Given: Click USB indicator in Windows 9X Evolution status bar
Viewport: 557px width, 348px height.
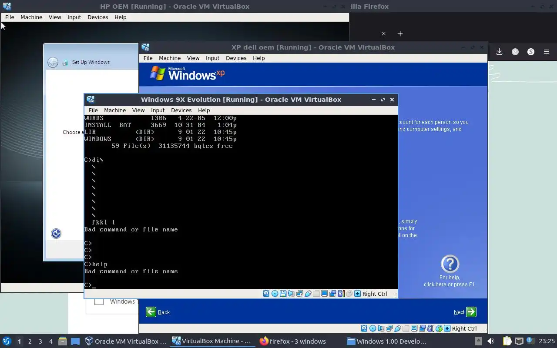Looking at the screenshot, I should [x=308, y=294].
